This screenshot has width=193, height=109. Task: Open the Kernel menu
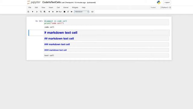pos(66,8)
